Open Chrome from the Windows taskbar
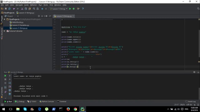The image size is (200, 112). click(x=75, y=109)
